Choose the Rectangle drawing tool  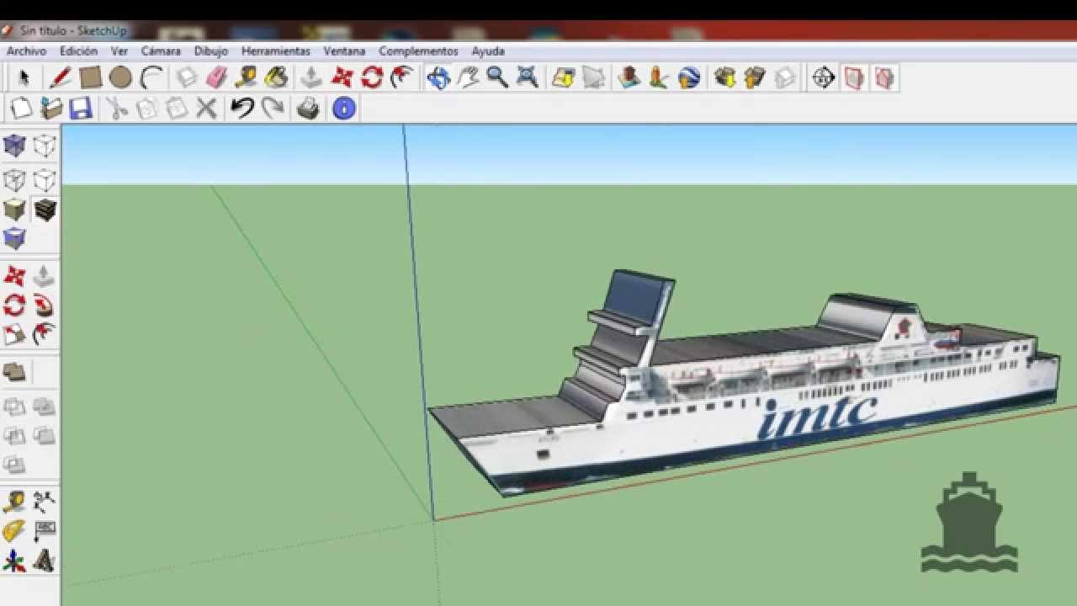[x=91, y=77]
